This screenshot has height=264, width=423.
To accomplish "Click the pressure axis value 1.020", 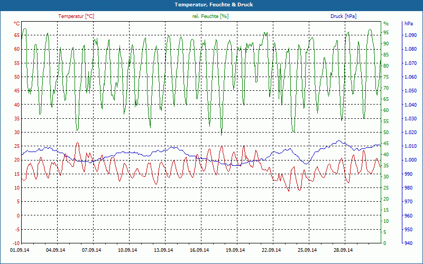I will pos(411,133).
